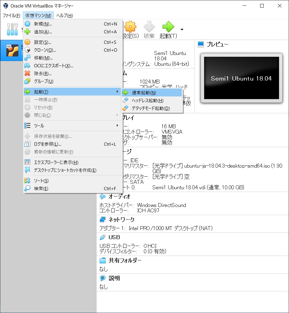Click the Intel PRO/1000 MT adapter text

click(x=171, y=228)
